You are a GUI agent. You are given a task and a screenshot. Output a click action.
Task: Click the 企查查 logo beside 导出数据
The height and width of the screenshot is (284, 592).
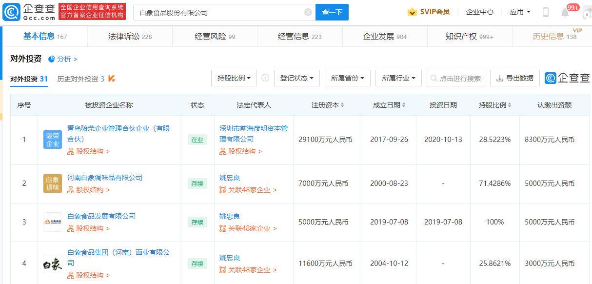[567, 78]
